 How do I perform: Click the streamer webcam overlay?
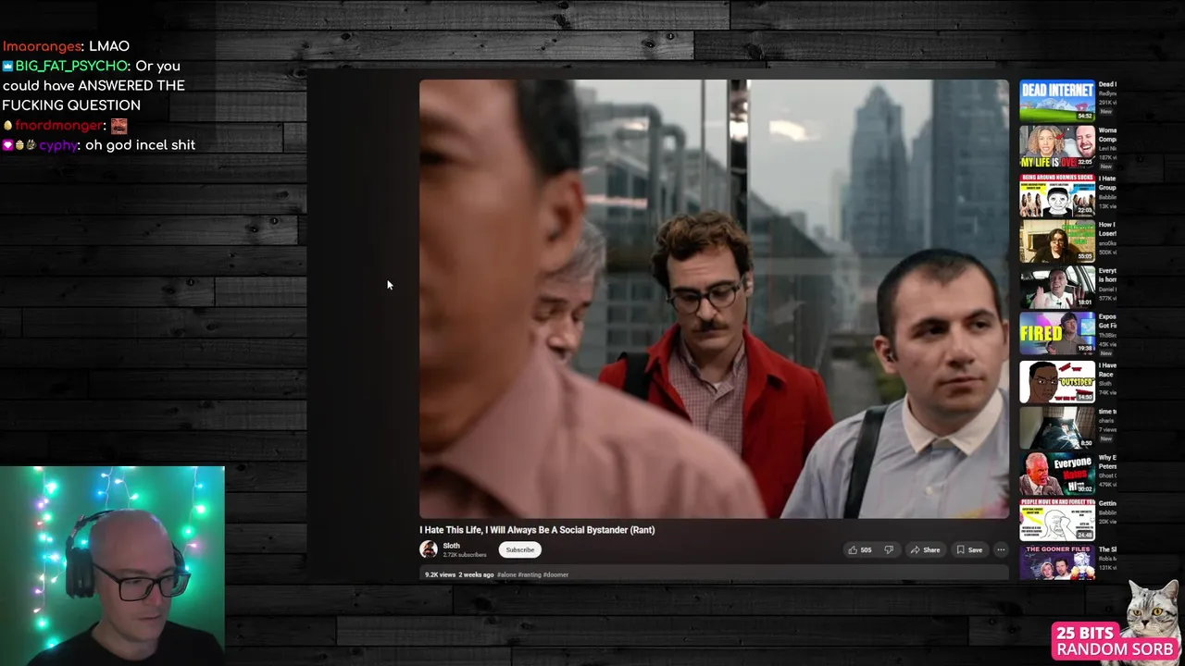[x=112, y=566]
